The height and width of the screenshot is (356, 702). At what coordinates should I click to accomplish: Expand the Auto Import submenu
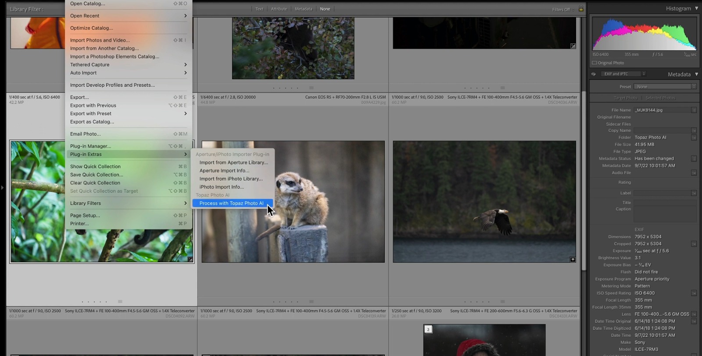(x=128, y=73)
